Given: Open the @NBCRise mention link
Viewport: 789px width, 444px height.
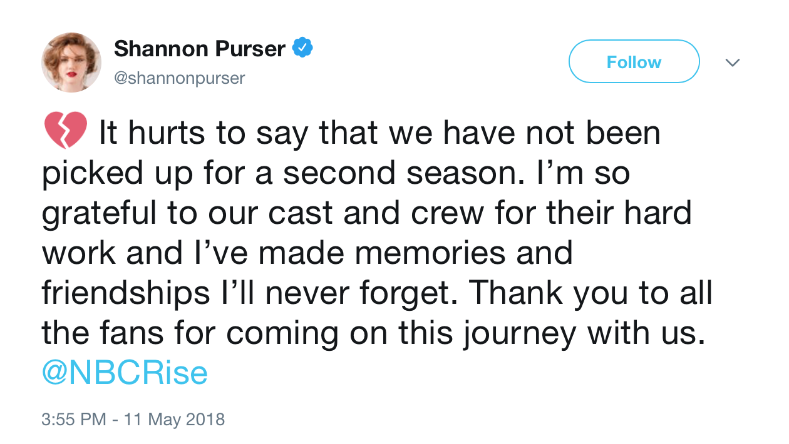Looking at the screenshot, I should [x=125, y=373].
